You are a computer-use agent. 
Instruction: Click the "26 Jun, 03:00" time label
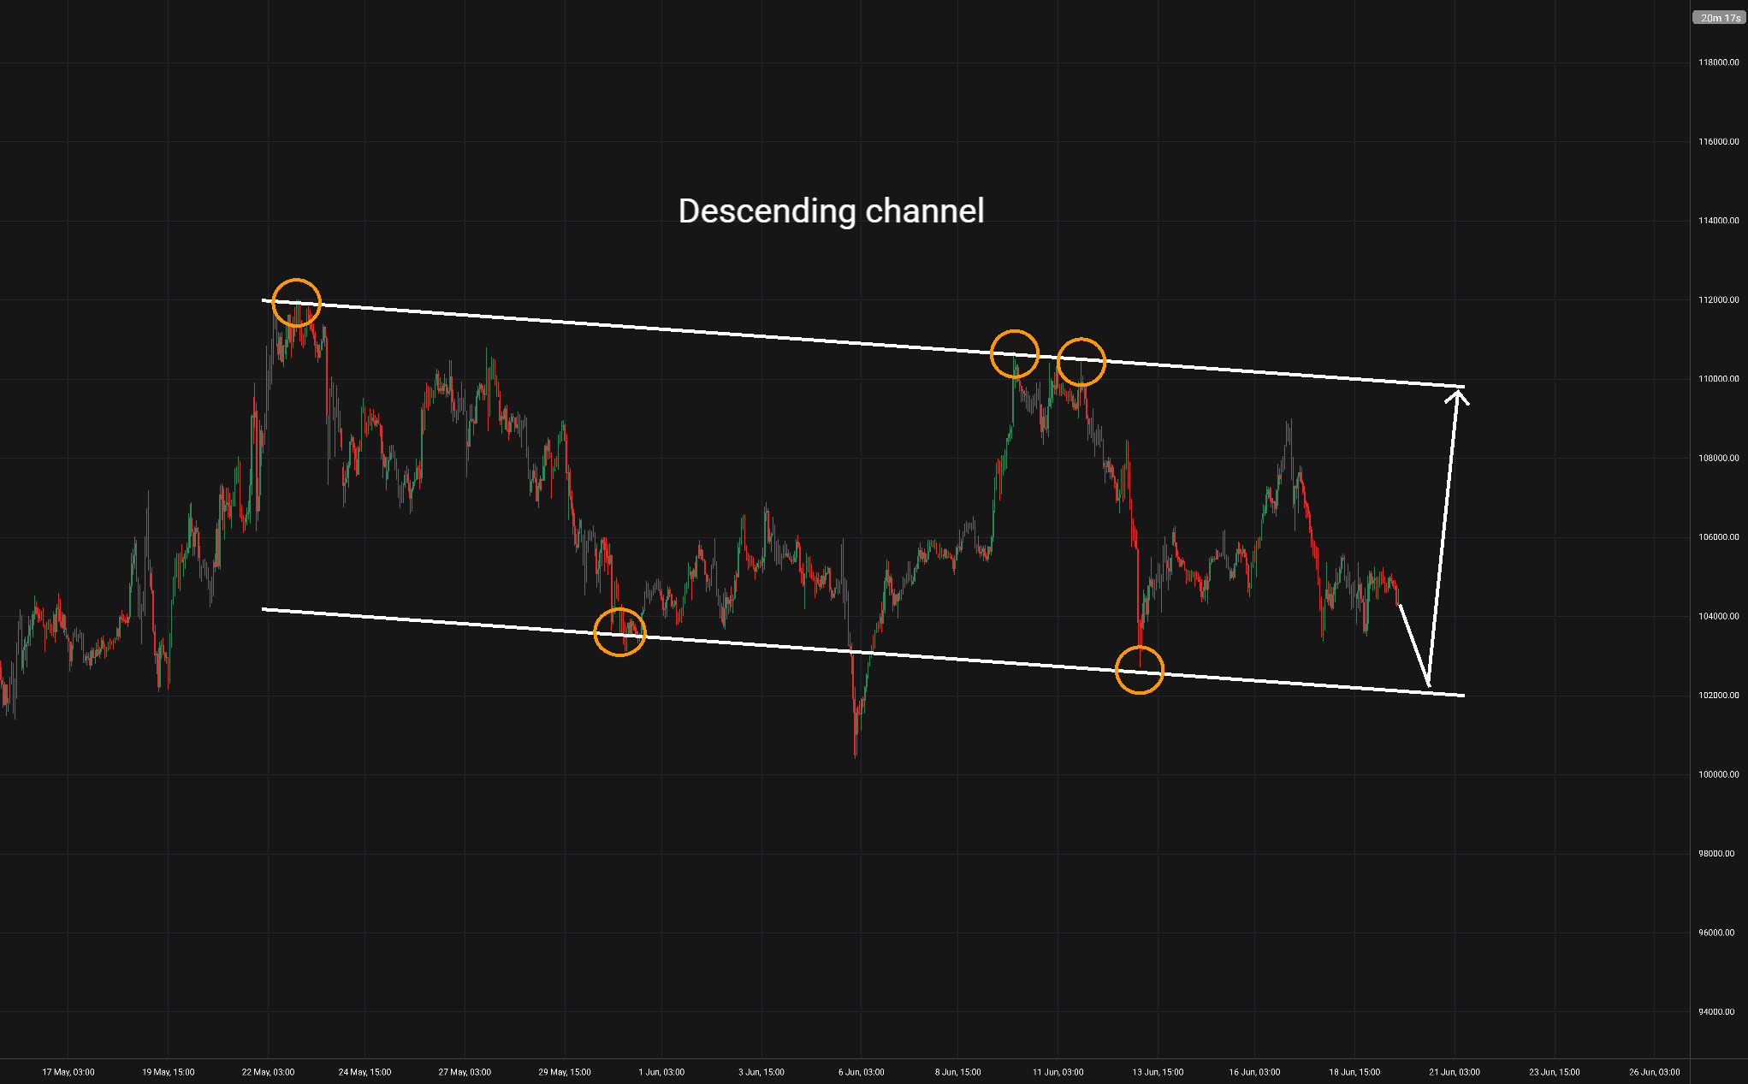[x=1654, y=1072]
